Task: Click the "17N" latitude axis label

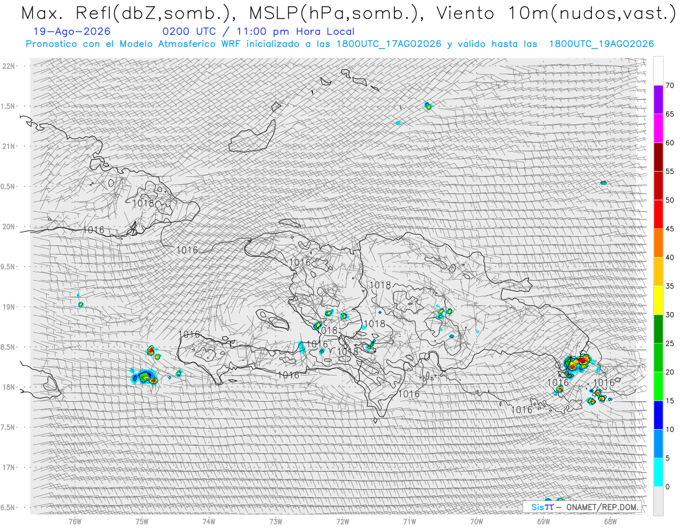Action: (x=9, y=467)
